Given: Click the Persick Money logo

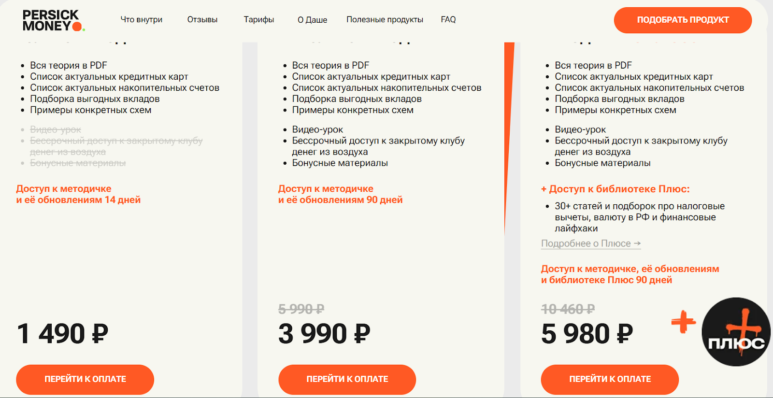Looking at the screenshot, I should point(53,21).
